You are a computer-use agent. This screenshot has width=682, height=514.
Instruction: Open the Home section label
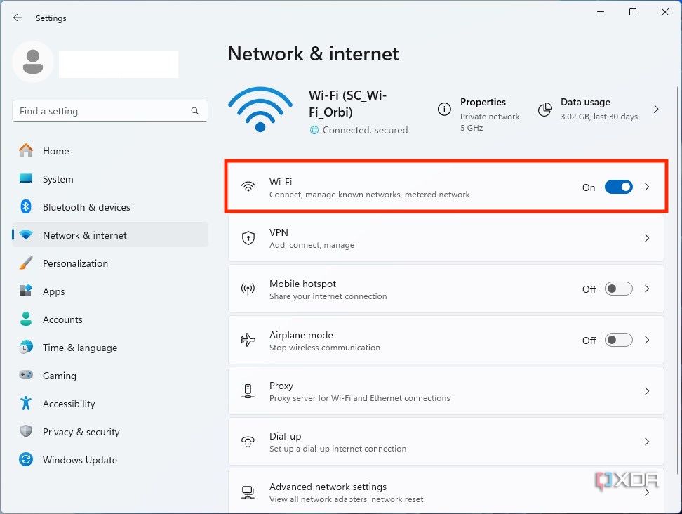(x=55, y=151)
